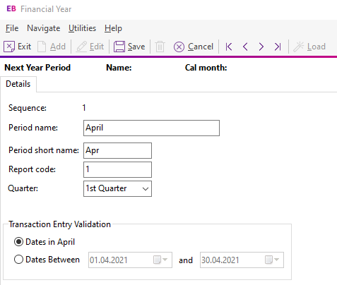Go to last record arrow
The width and height of the screenshot is (337, 285).
278,47
